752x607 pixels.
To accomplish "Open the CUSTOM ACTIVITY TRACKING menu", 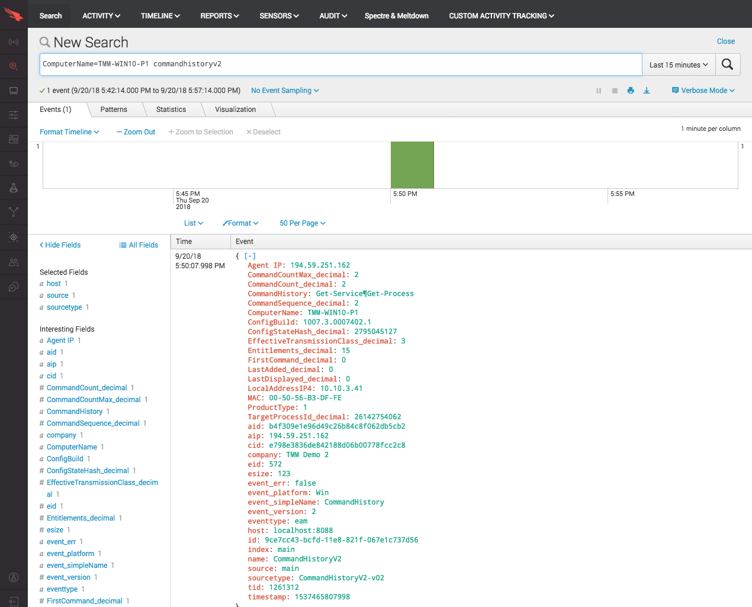I will point(502,16).
